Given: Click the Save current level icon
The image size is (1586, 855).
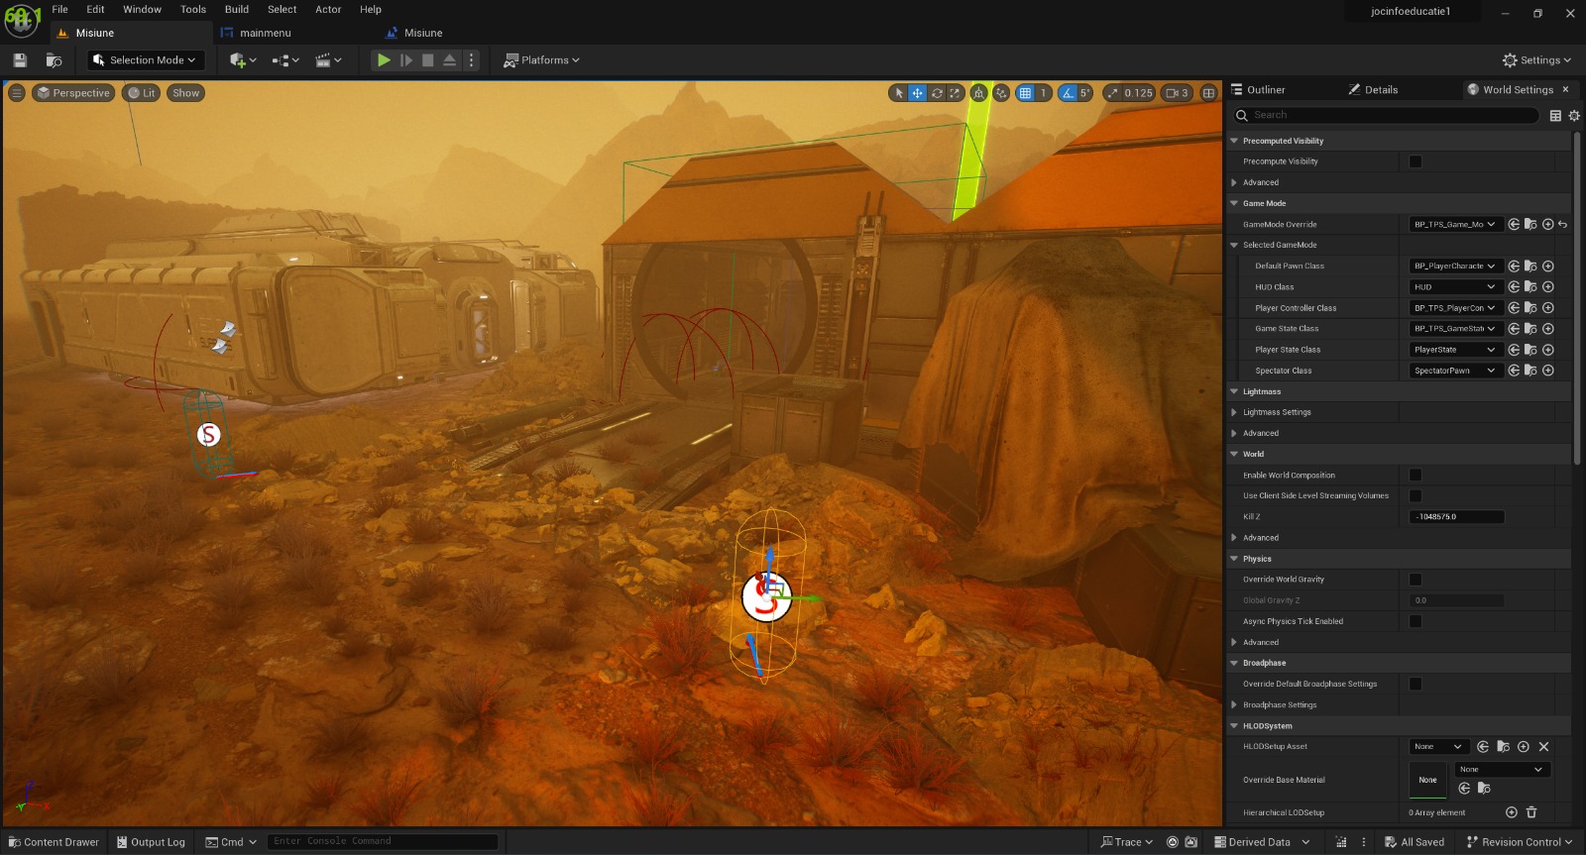Looking at the screenshot, I should tap(20, 60).
